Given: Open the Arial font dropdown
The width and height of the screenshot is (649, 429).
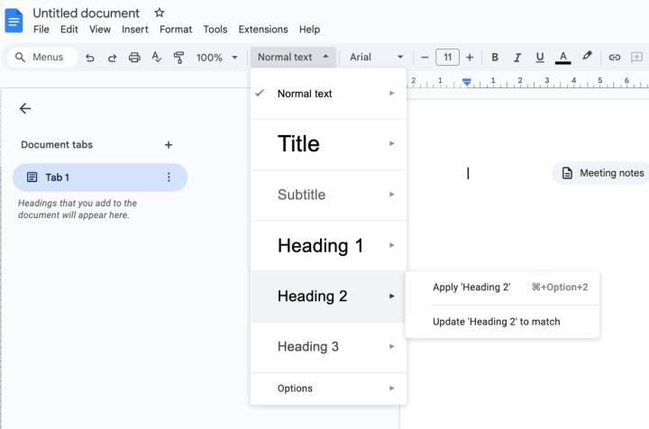Looking at the screenshot, I should point(376,57).
